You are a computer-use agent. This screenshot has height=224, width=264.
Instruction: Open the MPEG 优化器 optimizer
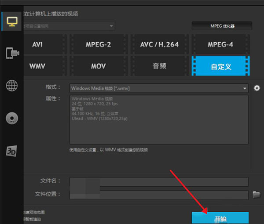point(222,26)
